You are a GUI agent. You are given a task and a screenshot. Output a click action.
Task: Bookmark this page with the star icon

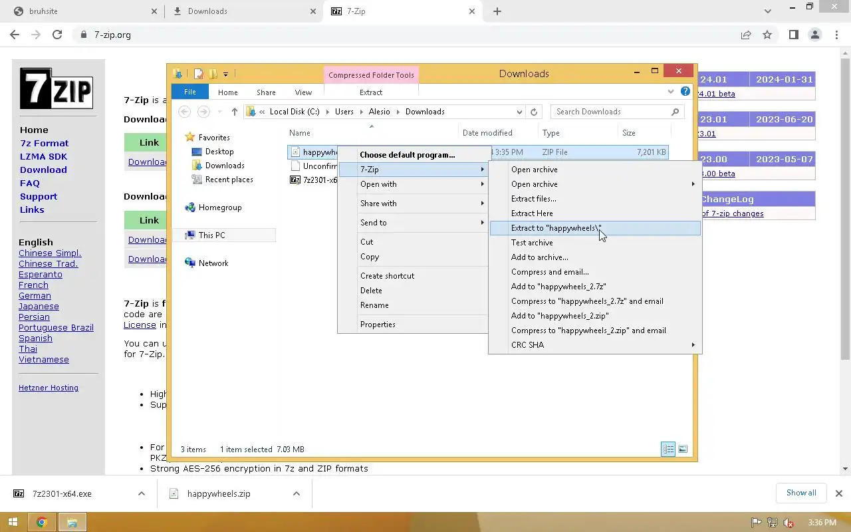tap(767, 35)
